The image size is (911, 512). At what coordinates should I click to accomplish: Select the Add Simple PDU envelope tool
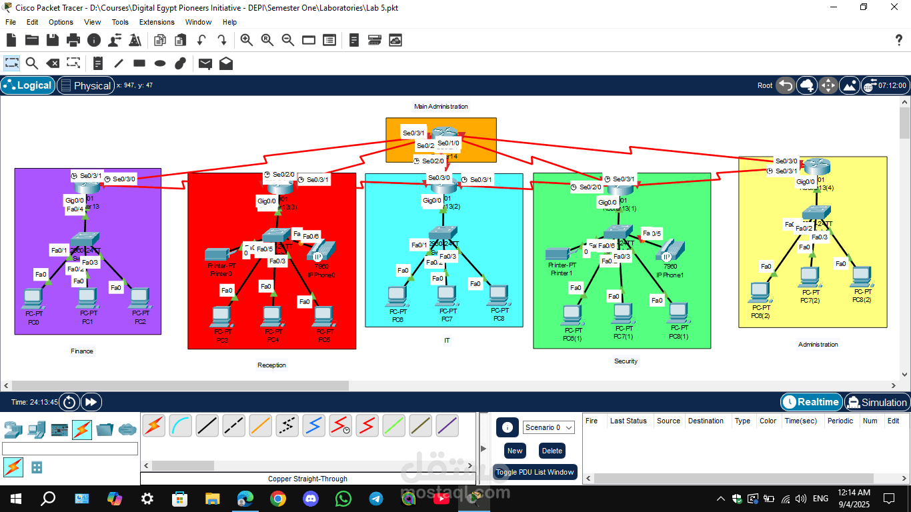[x=204, y=63]
